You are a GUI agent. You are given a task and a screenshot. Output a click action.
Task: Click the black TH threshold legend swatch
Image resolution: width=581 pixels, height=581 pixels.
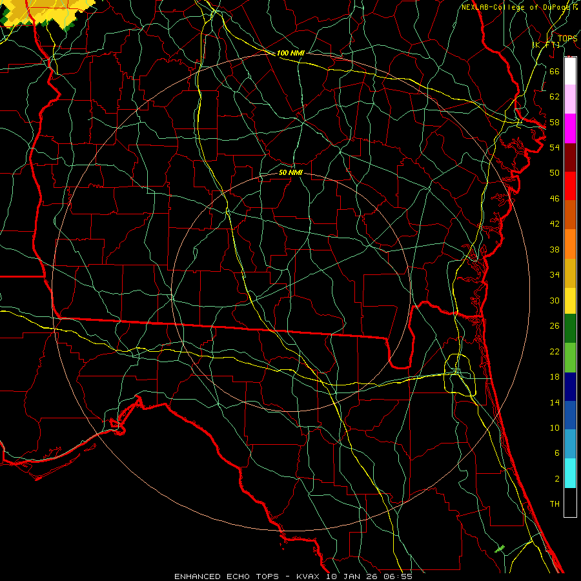[570, 502]
